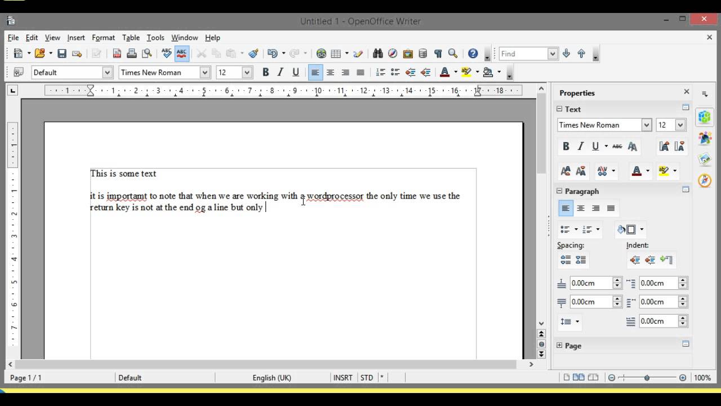Viewport: 721px width, 406px height.
Task: Click the Cut scissors icon
Action: coord(201,54)
